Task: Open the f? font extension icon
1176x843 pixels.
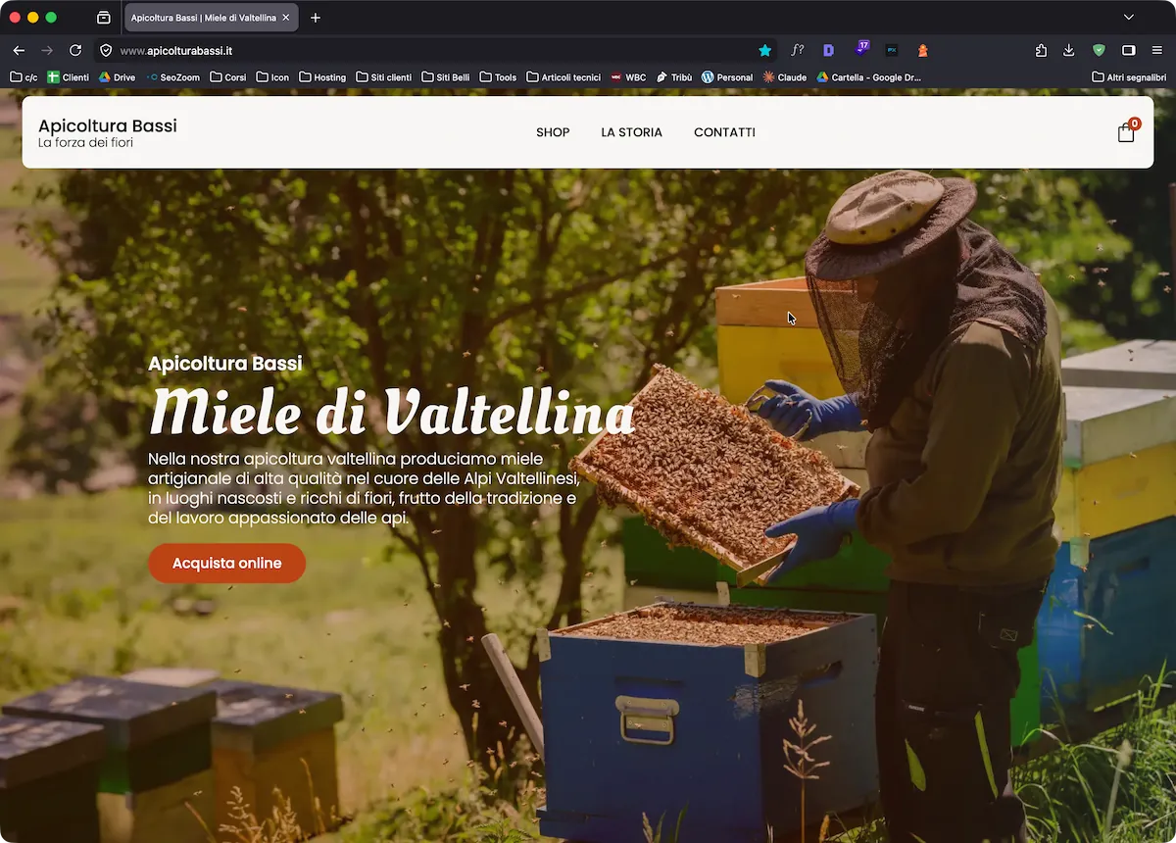Action: [798, 50]
